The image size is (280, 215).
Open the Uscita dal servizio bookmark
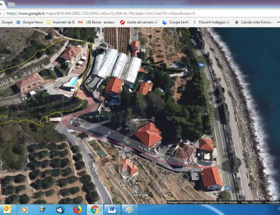tap(139, 22)
